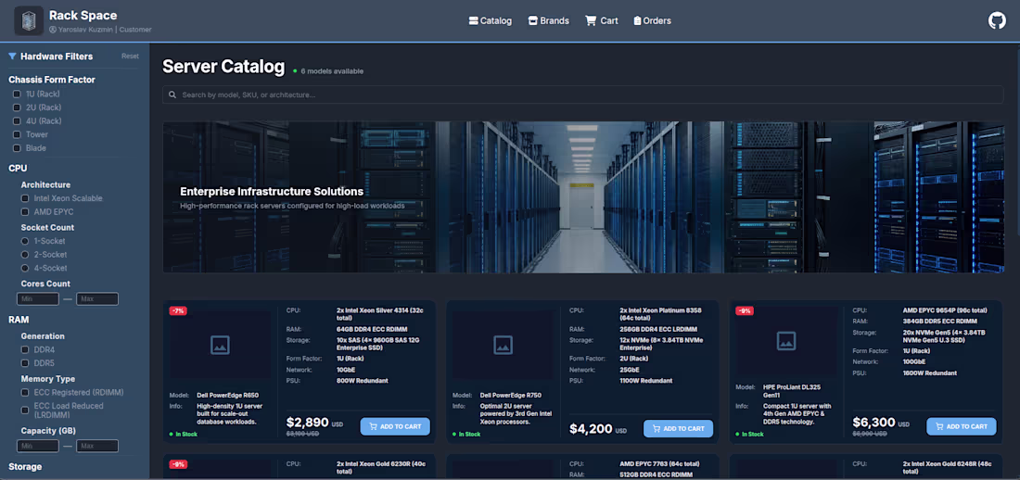1020x480 pixels.
Task: Select the 2-Socket radio option
Action: [25, 254]
